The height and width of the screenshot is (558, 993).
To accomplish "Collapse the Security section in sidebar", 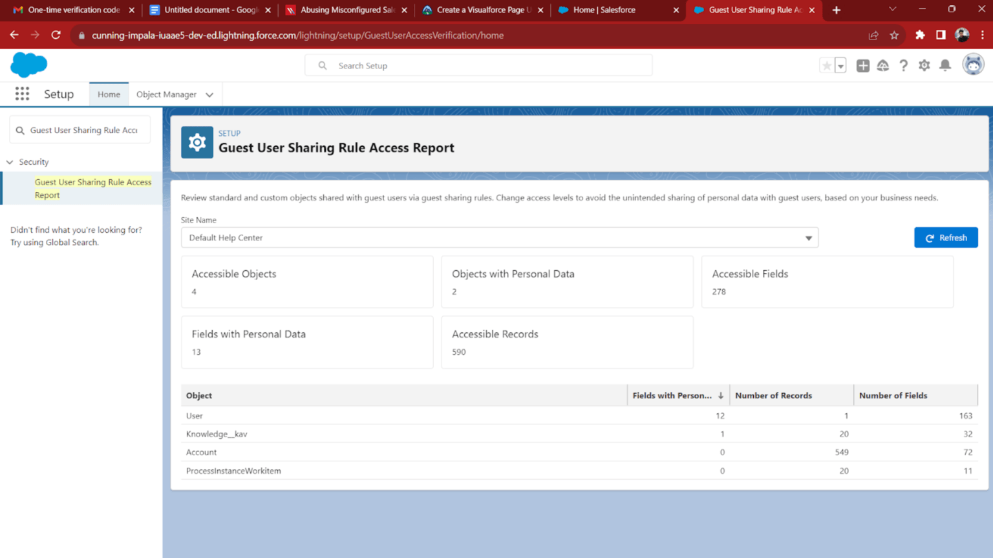I will pos(9,162).
